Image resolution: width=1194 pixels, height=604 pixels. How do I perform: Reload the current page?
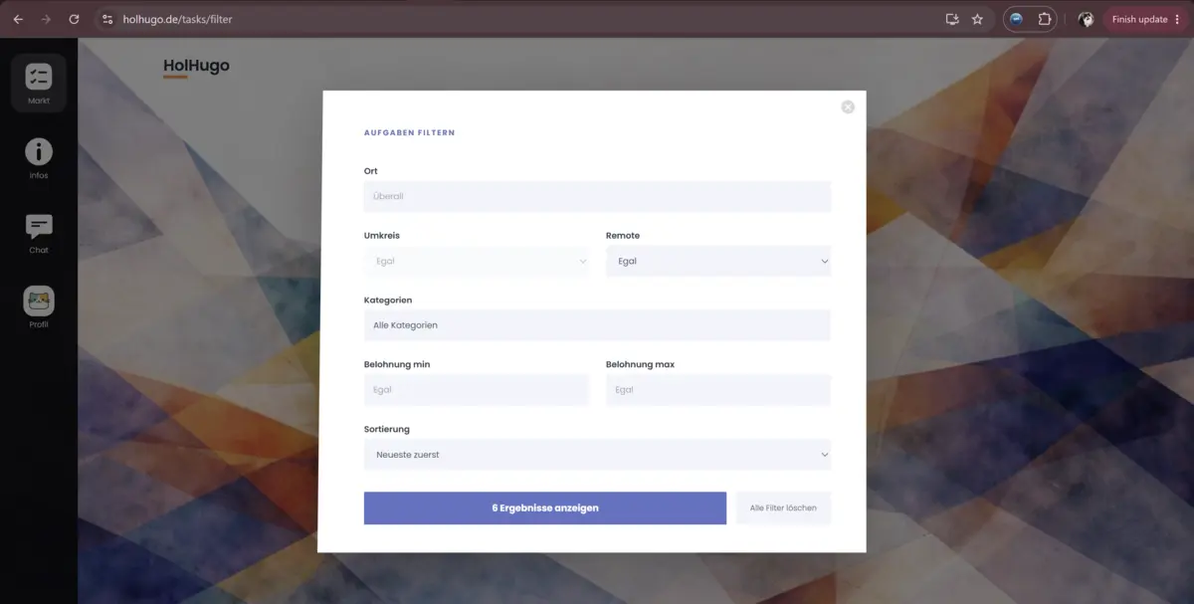coord(74,19)
